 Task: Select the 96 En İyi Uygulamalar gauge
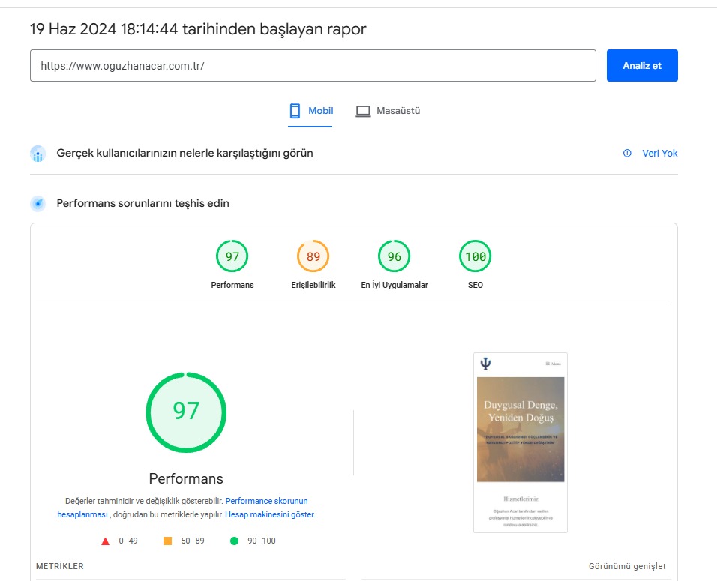(x=394, y=257)
